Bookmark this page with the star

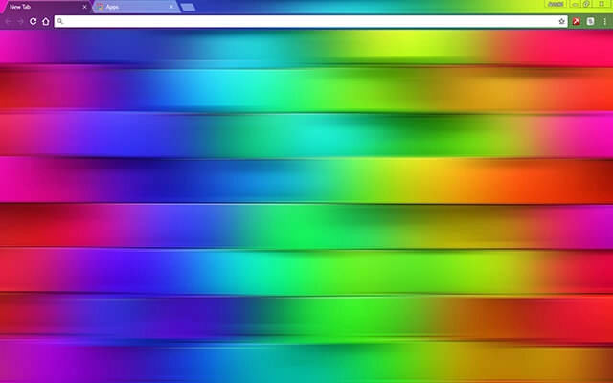[562, 21]
